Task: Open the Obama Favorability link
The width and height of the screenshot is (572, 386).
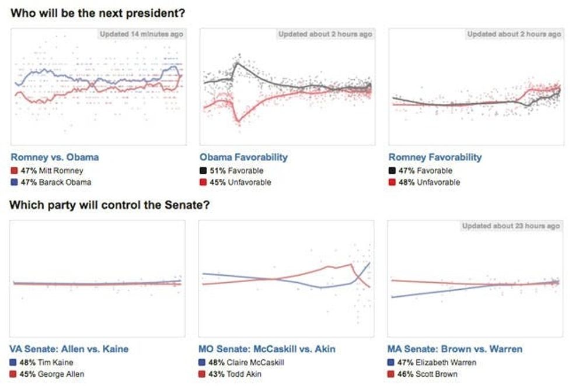Action: point(243,157)
